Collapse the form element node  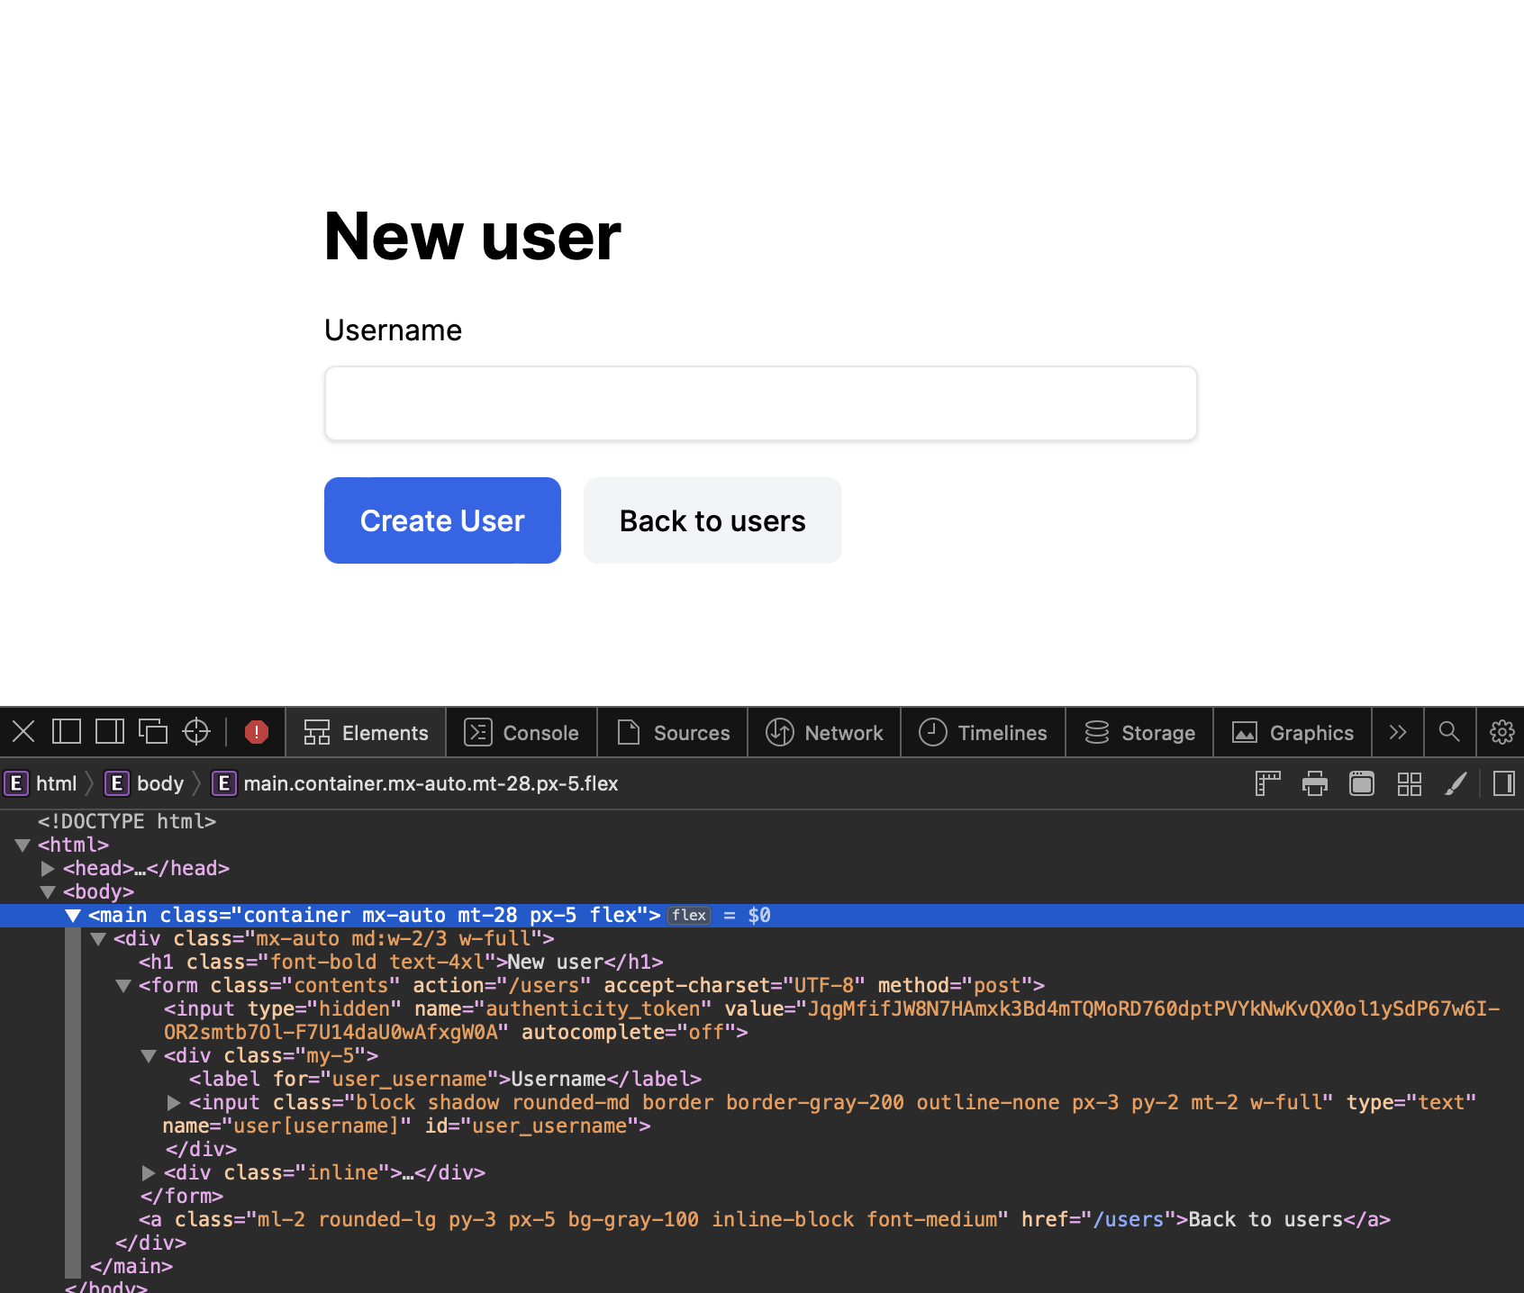coord(123,986)
